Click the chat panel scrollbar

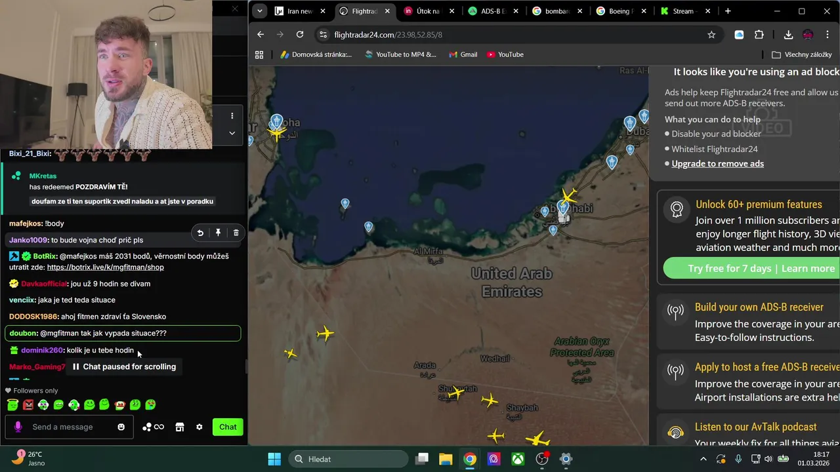[246, 366]
